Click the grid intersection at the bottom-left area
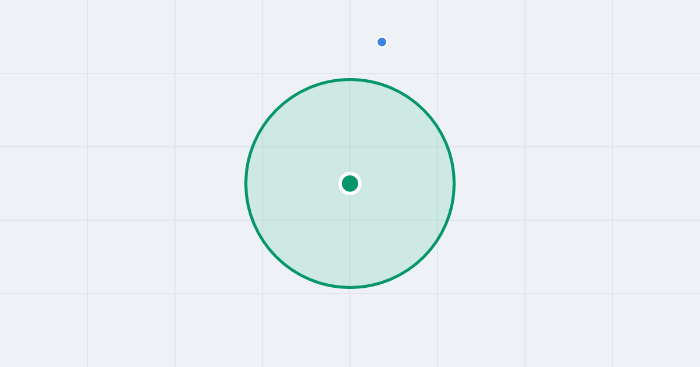The image size is (700, 367). pos(87,294)
